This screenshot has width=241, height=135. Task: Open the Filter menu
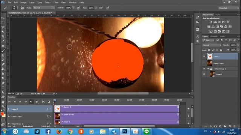[56, 3]
